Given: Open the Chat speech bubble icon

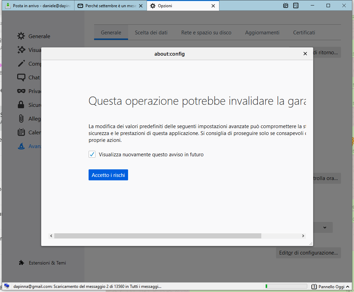Looking at the screenshot, I should click(x=21, y=77).
